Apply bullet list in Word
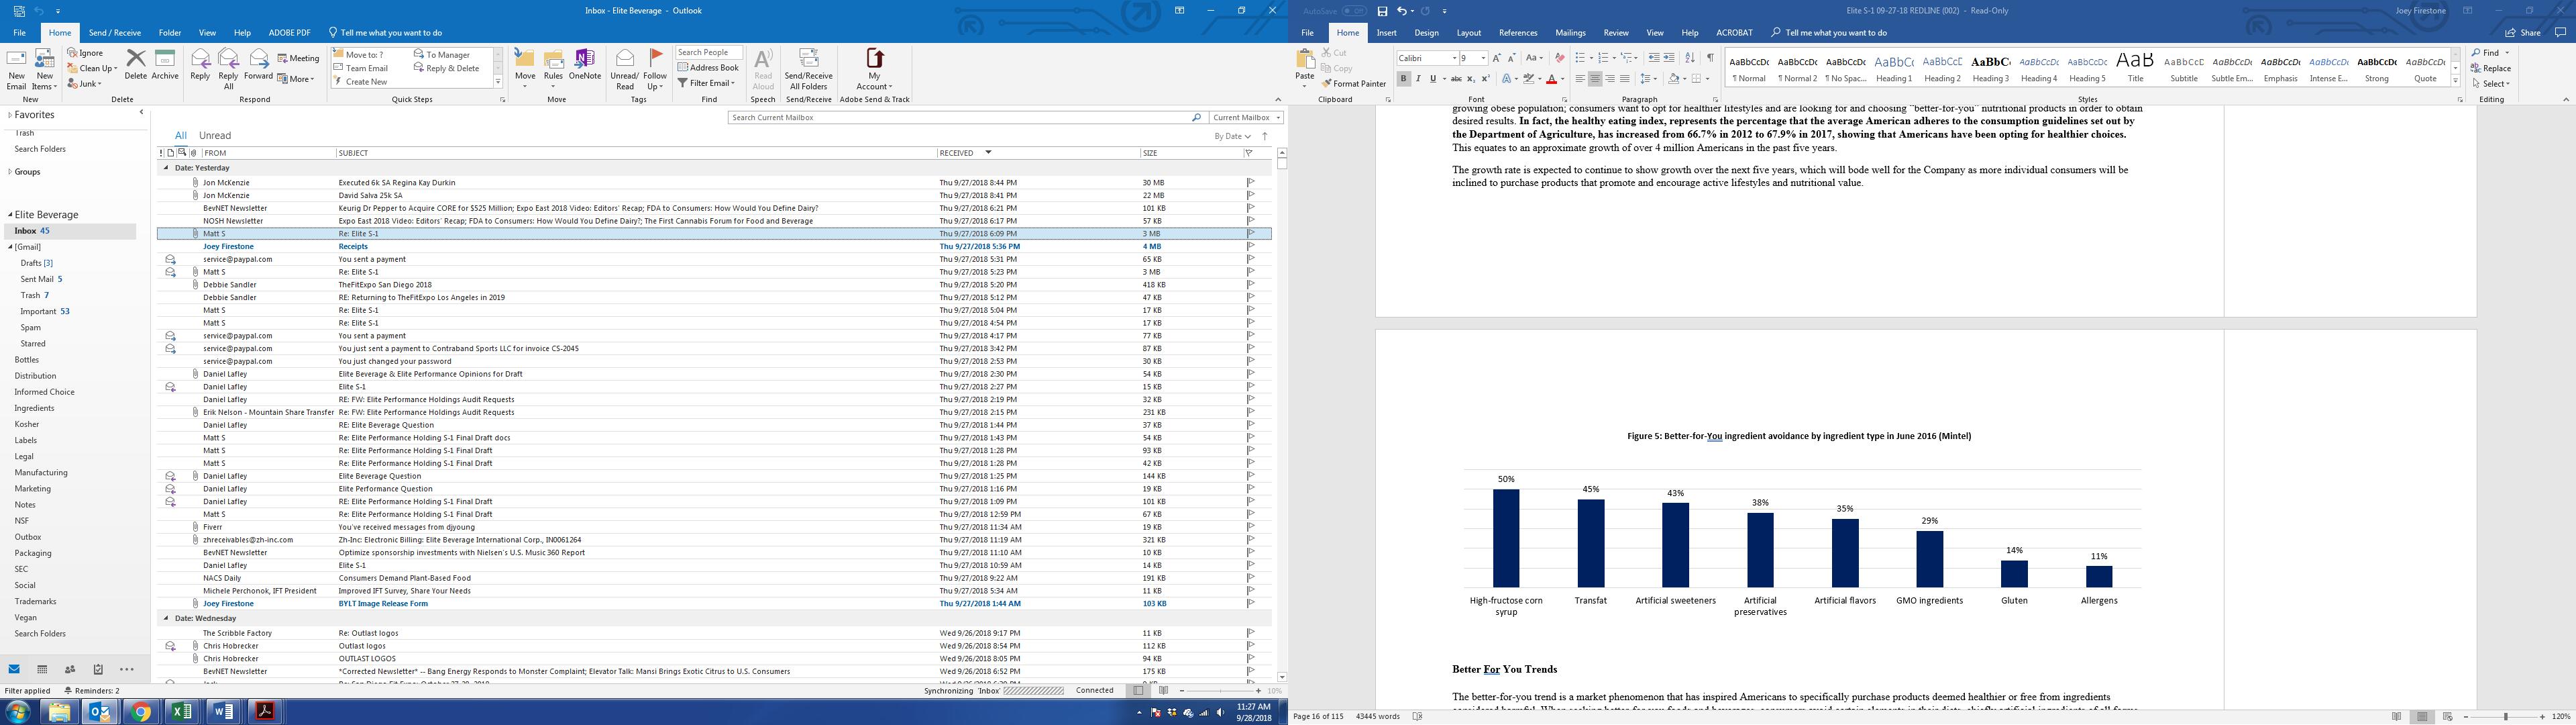The height and width of the screenshot is (725, 2576). click(1580, 58)
